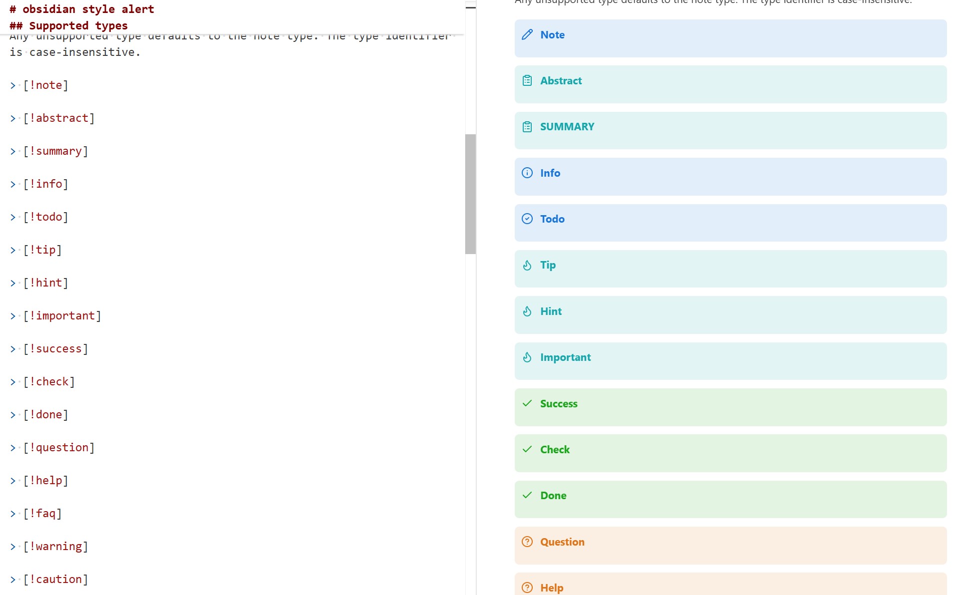Click the question mark icon beside Question
This screenshot has height=595, width=963.
click(x=527, y=542)
